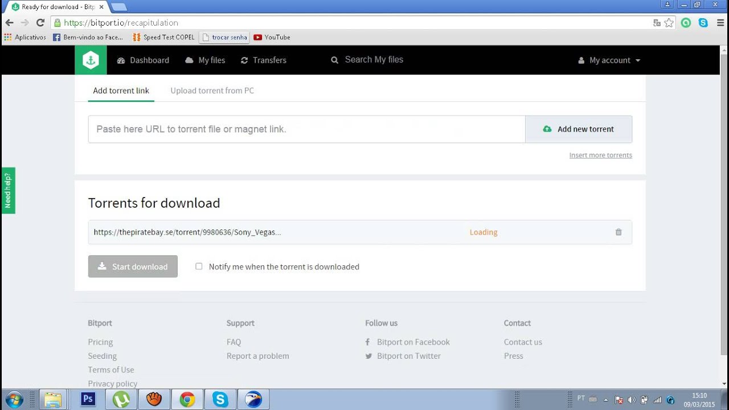The height and width of the screenshot is (410, 729).
Task: Click the green Grammarly-style extension icon
Action: (x=686, y=23)
